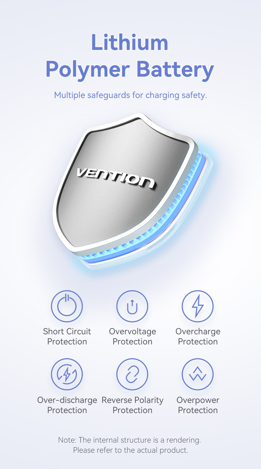Select the "Overcharge Protection" caption
The image size is (261, 469).
point(198,336)
